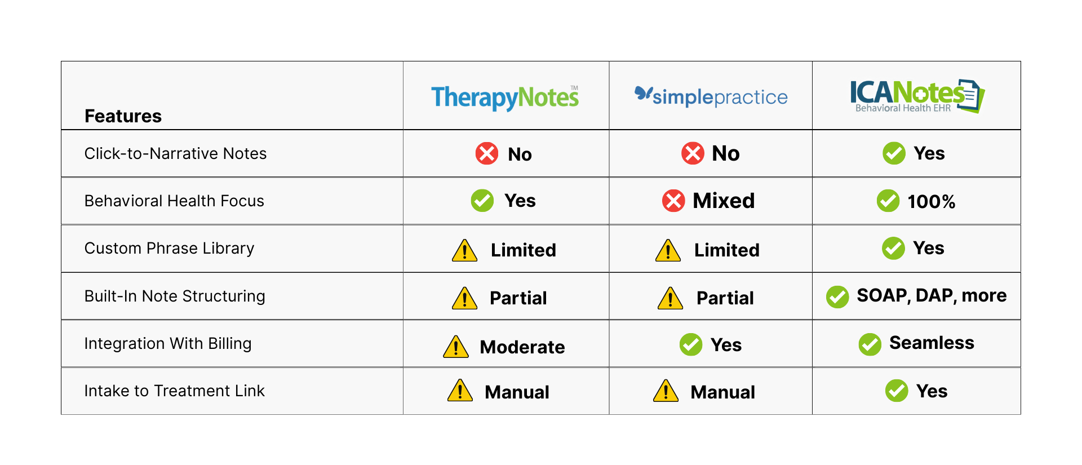Image resolution: width=1082 pixels, height=465 pixels.
Task: Click red X for TherapyNotes Click-to-Narrative
Action: pos(487,153)
